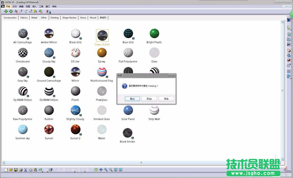Click 是(Y) to save Catalog changes
293x178 pixels.
pyautogui.click(x=132, y=99)
